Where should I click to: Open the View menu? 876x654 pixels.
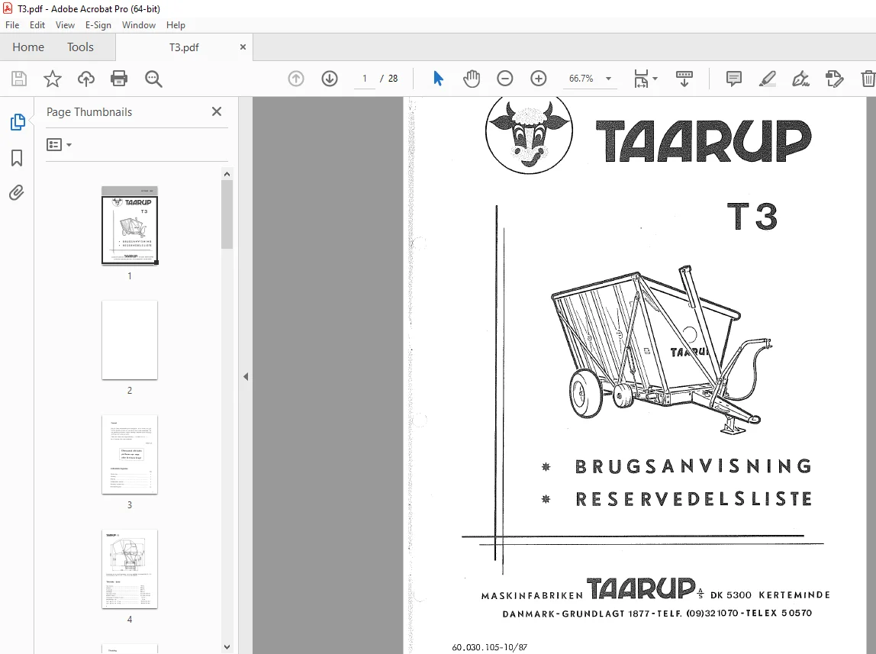point(65,25)
